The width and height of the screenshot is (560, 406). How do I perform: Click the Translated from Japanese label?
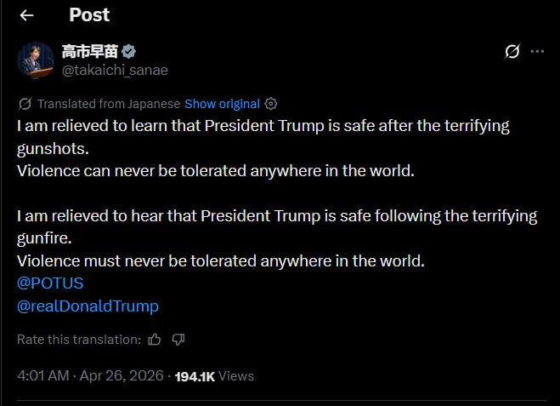pos(109,104)
